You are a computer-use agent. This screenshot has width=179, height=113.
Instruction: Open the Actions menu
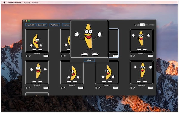pyautogui.click(x=27, y=2)
